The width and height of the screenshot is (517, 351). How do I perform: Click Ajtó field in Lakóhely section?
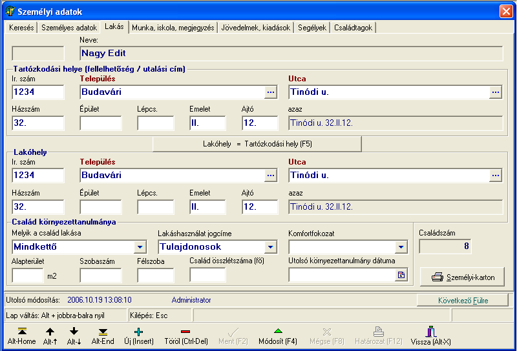[x=260, y=206]
